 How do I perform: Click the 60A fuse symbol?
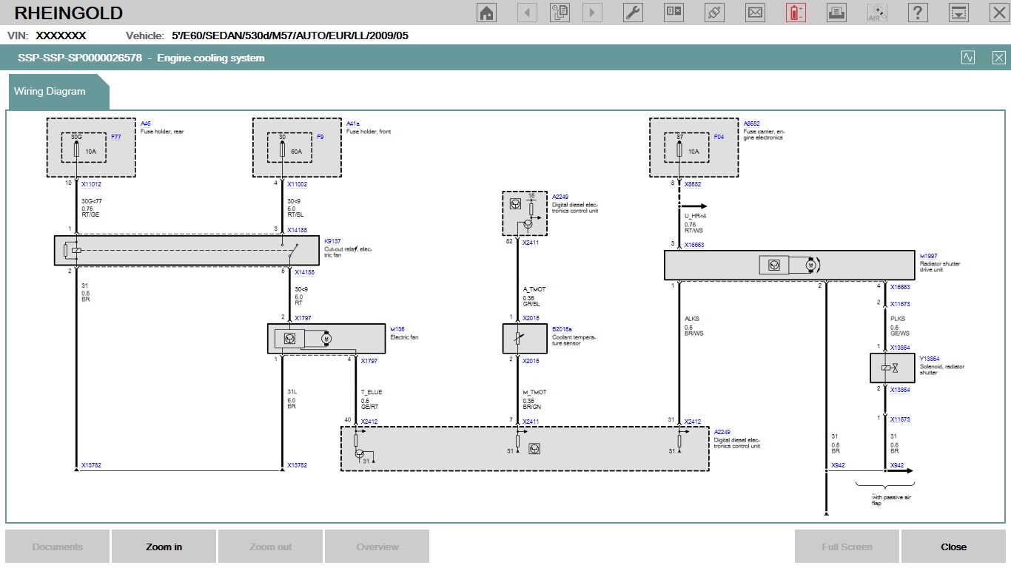click(x=282, y=151)
